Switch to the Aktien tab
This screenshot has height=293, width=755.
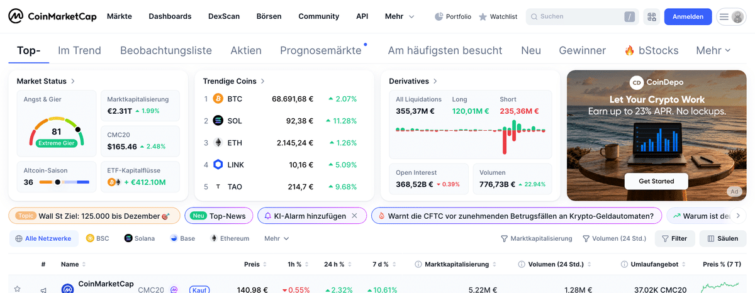[246, 50]
